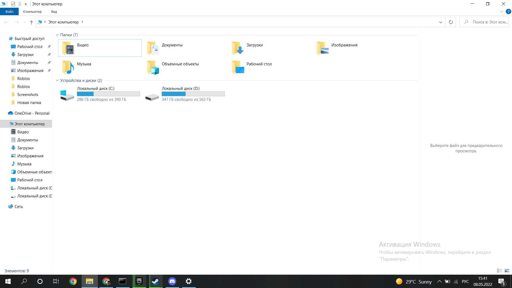Open the help question mark icon
The height and width of the screenshot is (288, 512).
point(509,11)
